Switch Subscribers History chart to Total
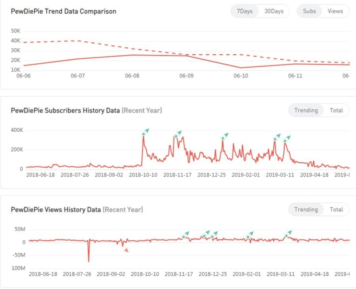356x289 pixels. point(336,110)
